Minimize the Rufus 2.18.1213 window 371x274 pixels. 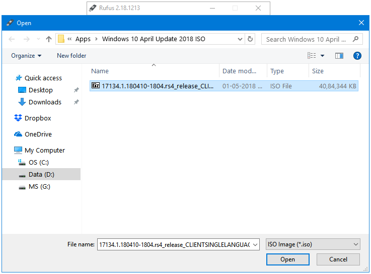click(x=212, y=8)
